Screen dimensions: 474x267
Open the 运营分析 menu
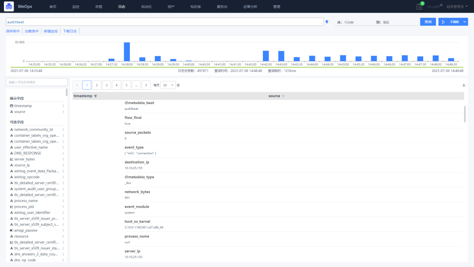pyautogui.click(x=250, y=7)
